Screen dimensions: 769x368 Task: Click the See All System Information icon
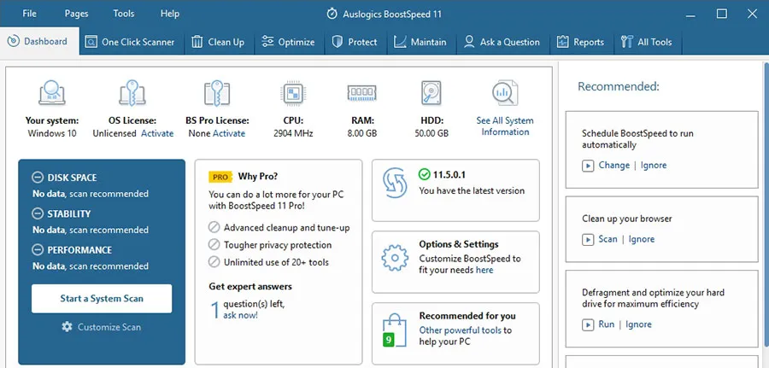(505, 93)
